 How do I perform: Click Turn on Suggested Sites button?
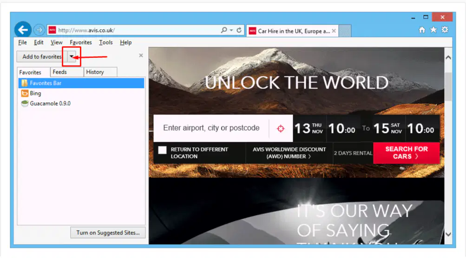pyautogui.click(x=108, y=233)
